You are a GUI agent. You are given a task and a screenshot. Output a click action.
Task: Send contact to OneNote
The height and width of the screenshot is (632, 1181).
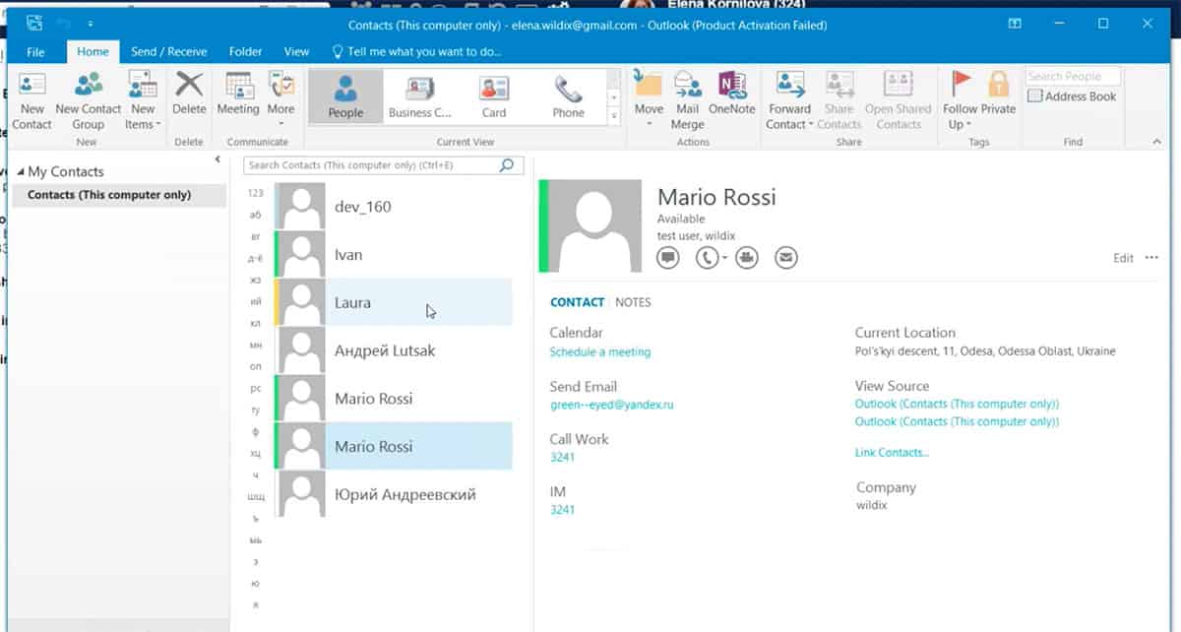click(x=731, y=96)
